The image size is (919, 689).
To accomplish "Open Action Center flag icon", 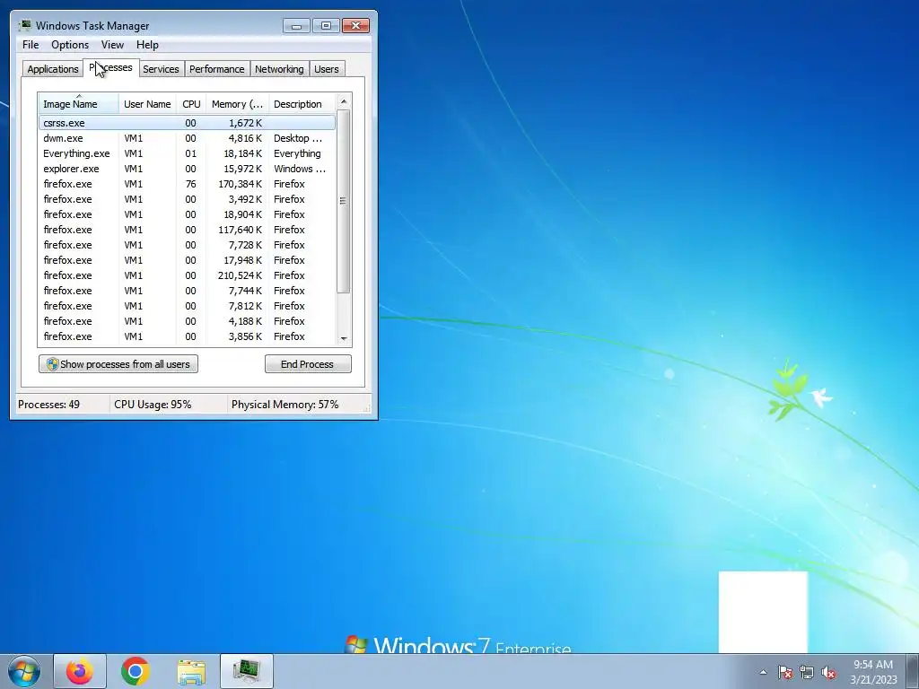I will pos(784,672).
